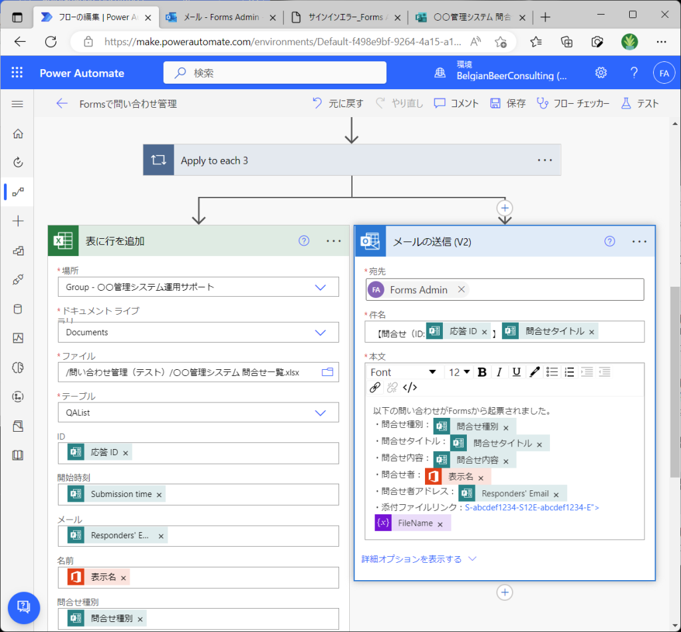Open the Power Automate help question mark
Screen dimensions: 681x632
pyautogui.click(x=634, y=73)
